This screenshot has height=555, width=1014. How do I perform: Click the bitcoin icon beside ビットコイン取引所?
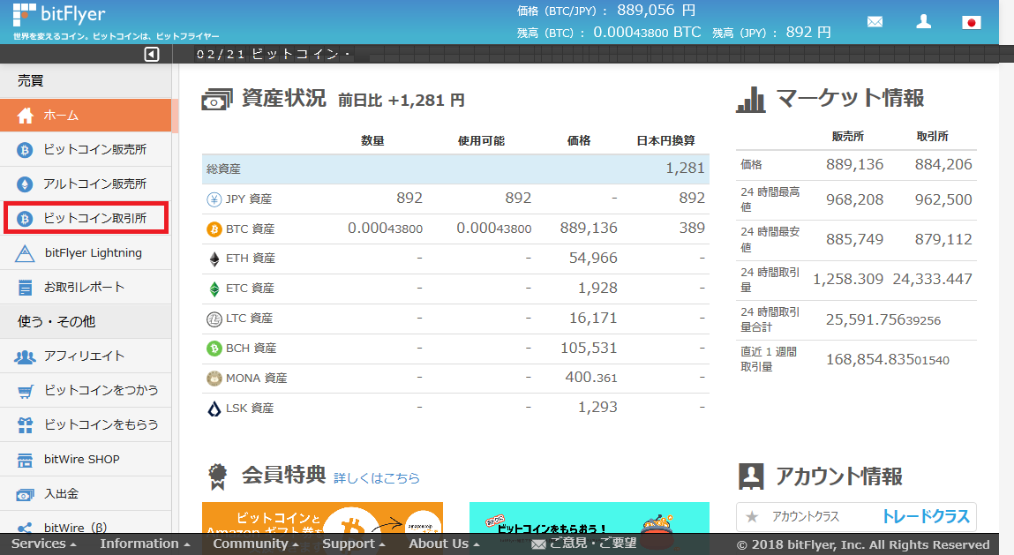25,219
